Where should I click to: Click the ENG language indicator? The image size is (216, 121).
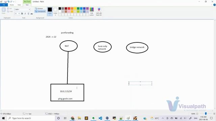(196, 118)
